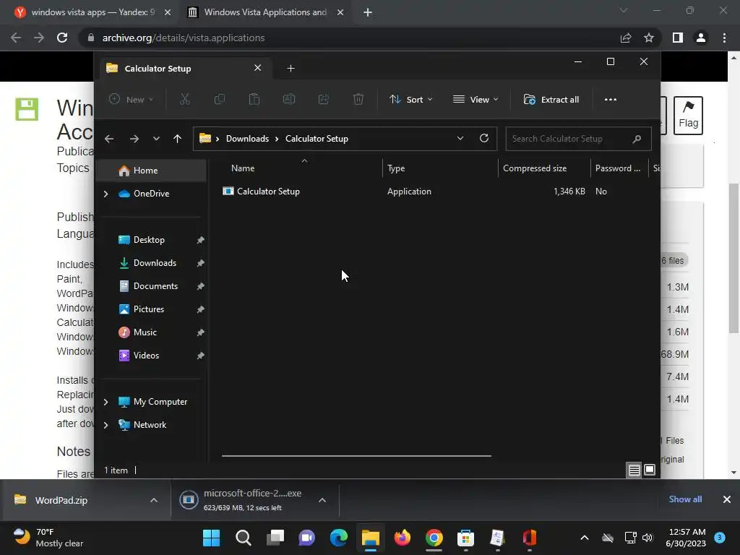Click the Chrome address bar URL
This screenshot has width=740, height=555.
point(183,38)
